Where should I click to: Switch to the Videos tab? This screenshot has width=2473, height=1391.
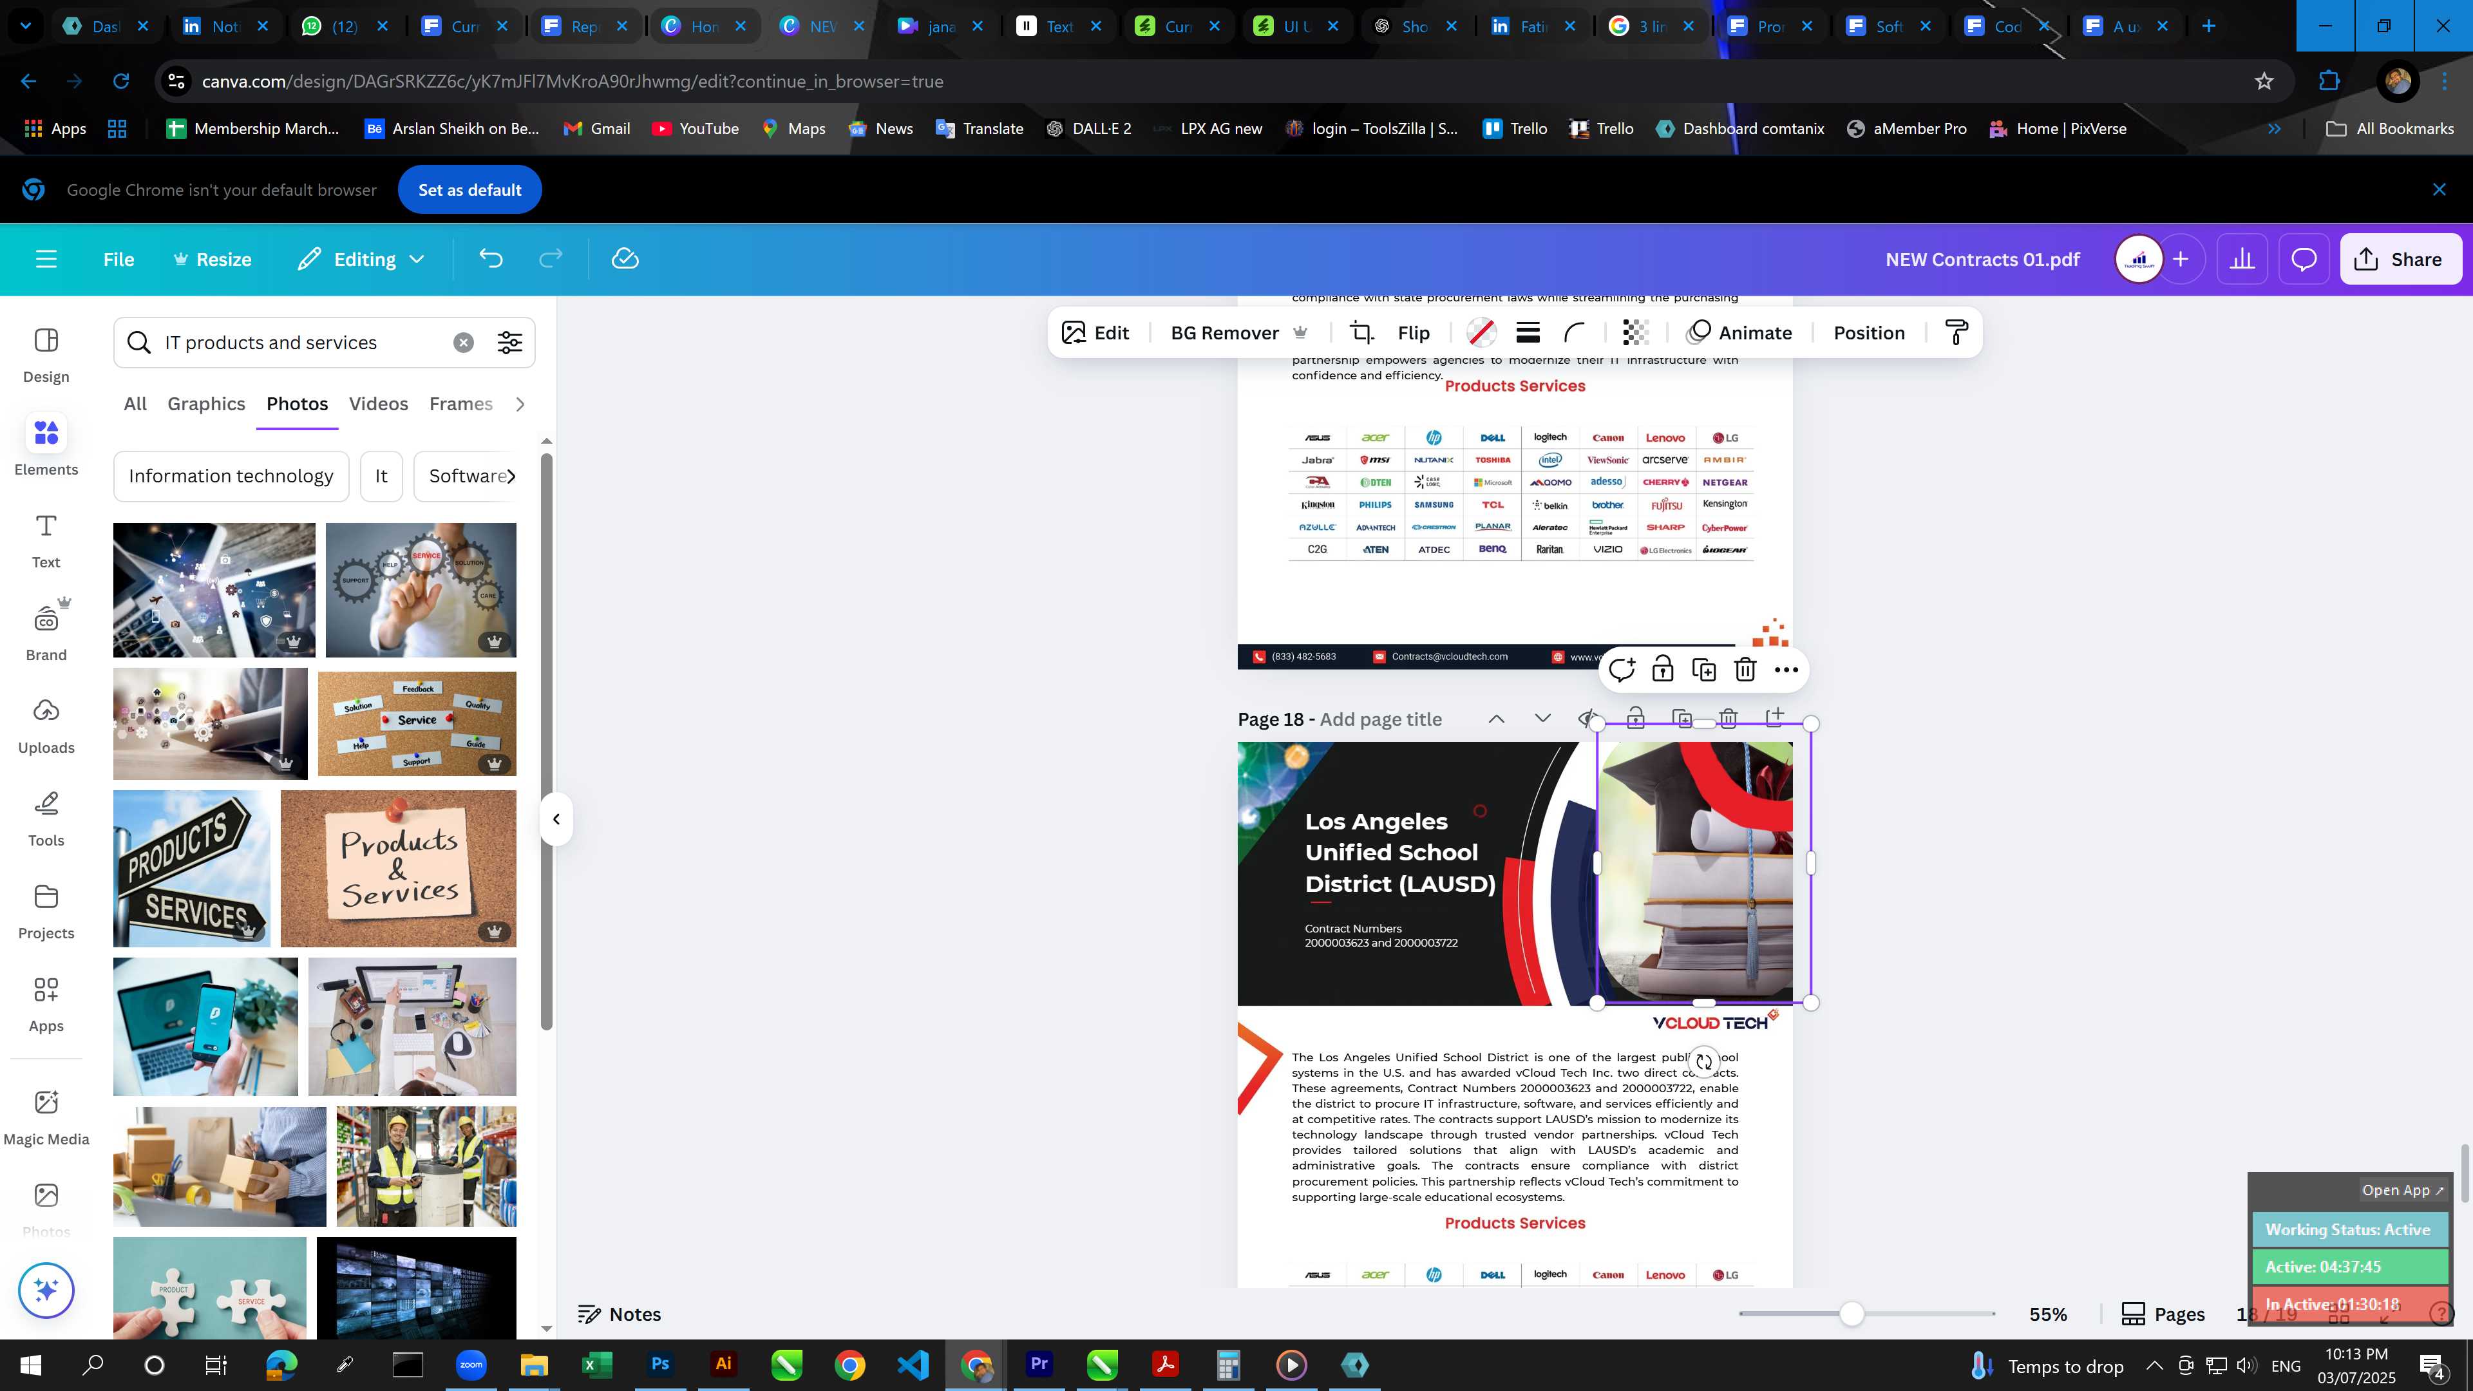click(378, 404)
